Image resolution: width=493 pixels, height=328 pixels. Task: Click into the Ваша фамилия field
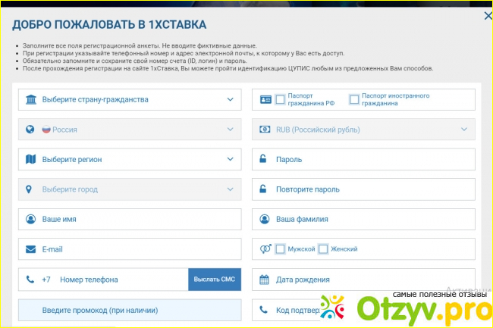(372, 219)
